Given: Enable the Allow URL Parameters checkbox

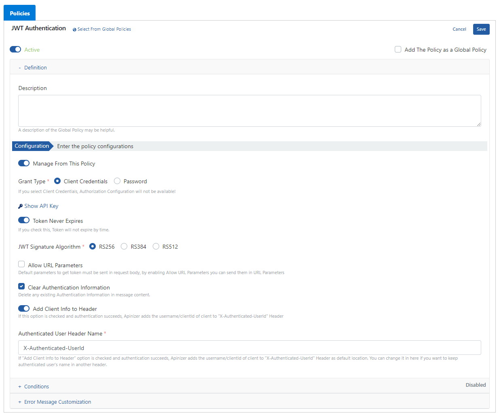Looking at the screenshot, I should point(21,264).
